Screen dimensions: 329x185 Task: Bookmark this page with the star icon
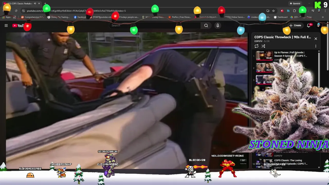coord(273,11)
